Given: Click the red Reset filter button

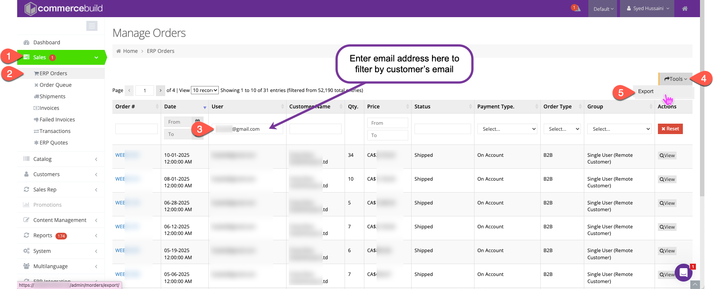Looking at the screenshot, I should click(670, 129).
